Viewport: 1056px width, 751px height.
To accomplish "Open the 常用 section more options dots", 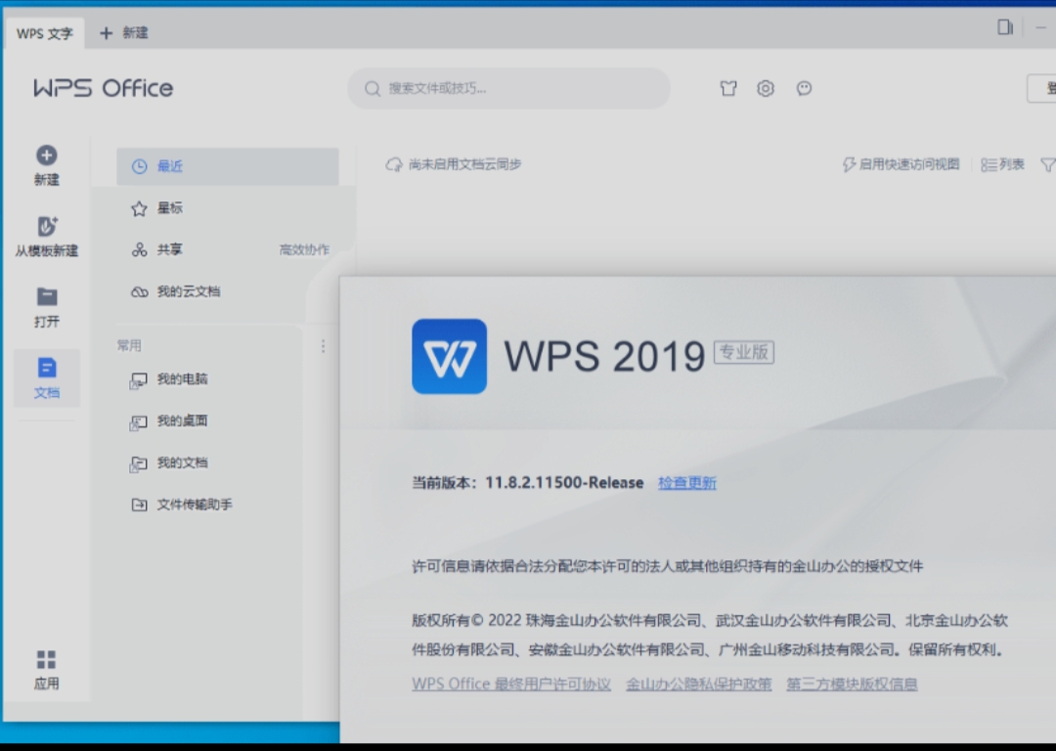I will 324,346.
